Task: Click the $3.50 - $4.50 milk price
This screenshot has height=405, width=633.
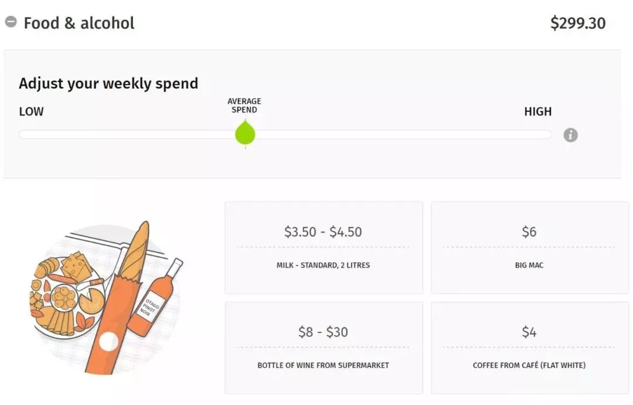Action: pyautogui.click(x=323, y=232)
